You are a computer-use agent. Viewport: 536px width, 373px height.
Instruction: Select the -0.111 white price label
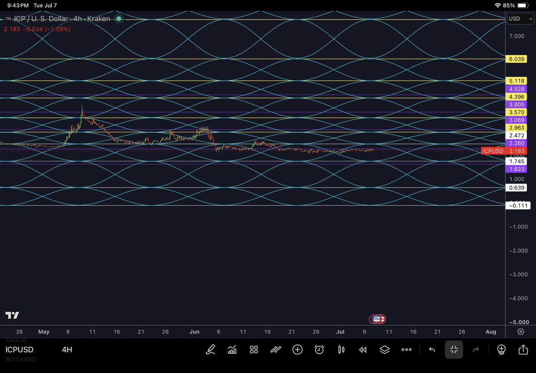coord(518,205)
